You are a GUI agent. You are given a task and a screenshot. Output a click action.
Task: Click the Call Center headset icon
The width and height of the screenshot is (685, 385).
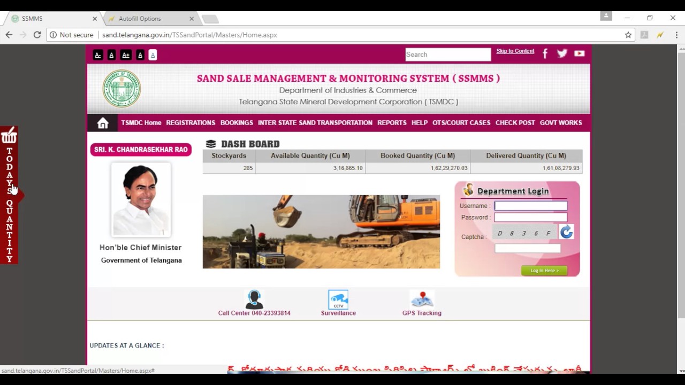tap(254, 299)
